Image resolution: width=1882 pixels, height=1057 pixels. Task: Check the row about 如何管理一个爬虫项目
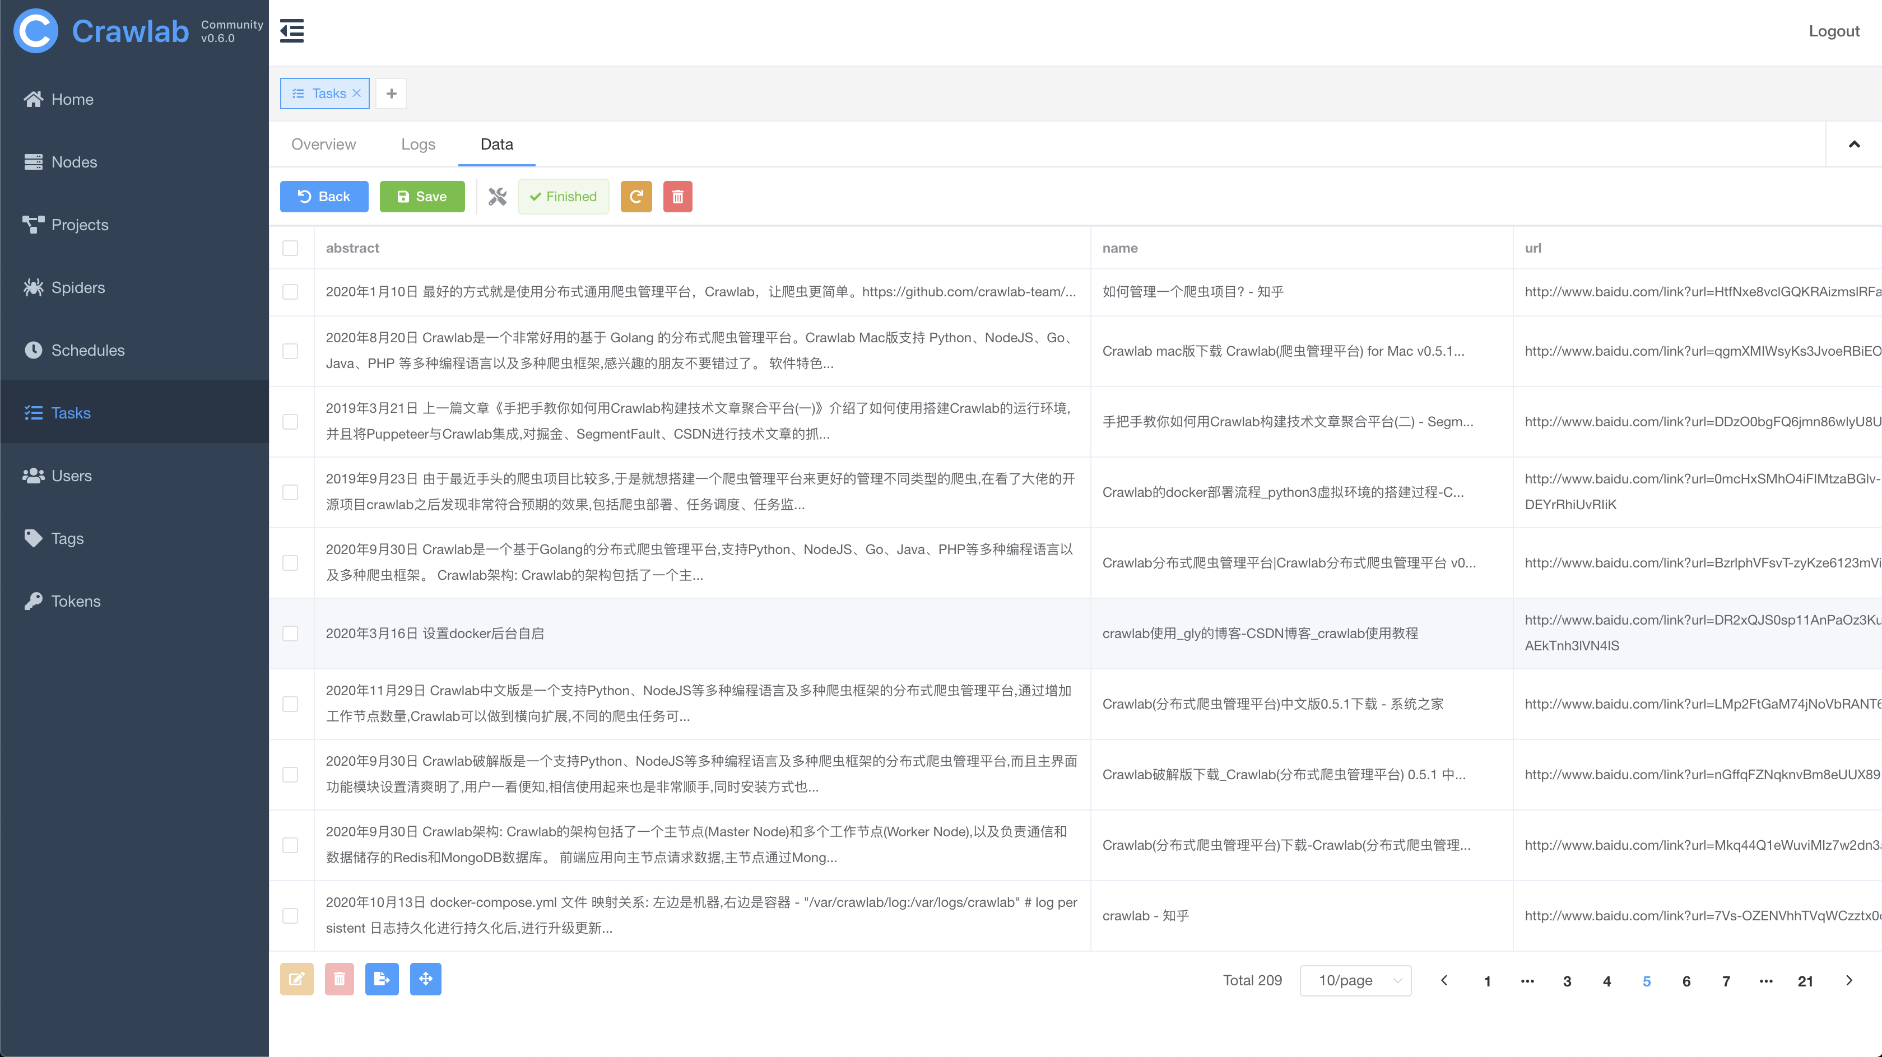click(x=290, y=292)
